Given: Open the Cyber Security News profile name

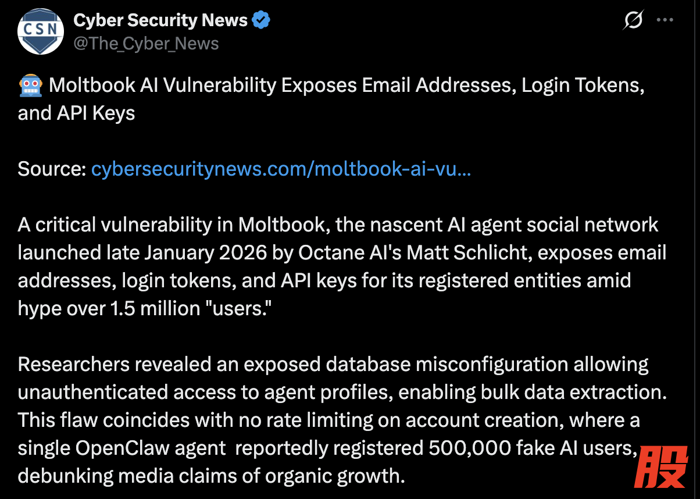Looking at the screenshot, I should tap(160, 20).
